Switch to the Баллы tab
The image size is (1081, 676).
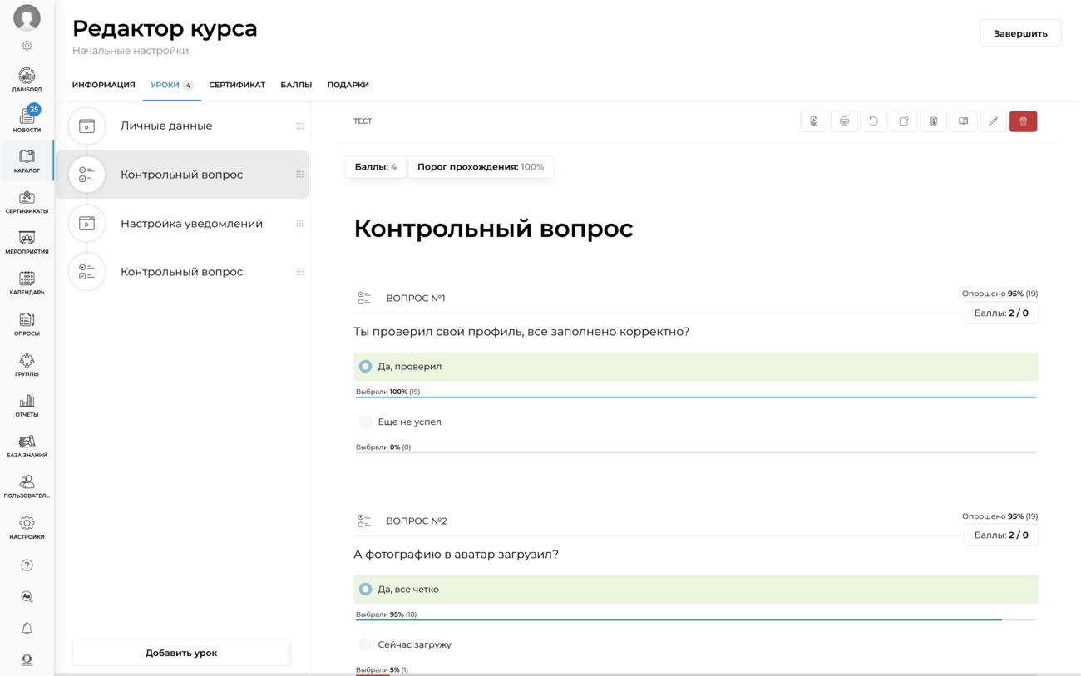coord(296,85)
